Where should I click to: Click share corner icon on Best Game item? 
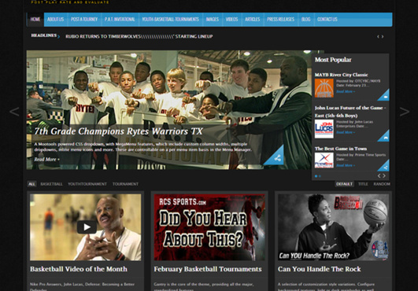[x=385, y=167]
